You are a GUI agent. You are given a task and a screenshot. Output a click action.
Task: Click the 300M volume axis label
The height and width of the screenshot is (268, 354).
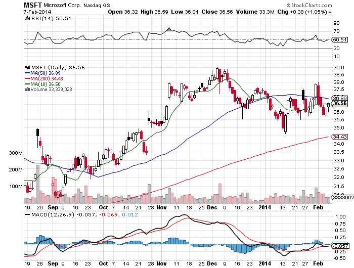(x=16, y=153)
